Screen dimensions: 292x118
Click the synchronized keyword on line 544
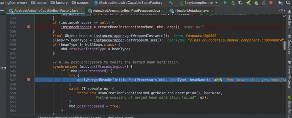point(65,66)
